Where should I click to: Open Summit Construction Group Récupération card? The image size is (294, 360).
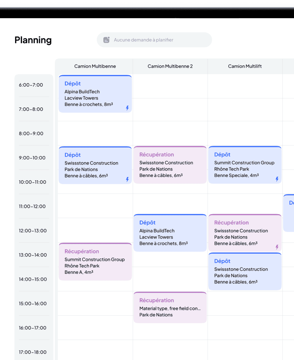(95, 262)
